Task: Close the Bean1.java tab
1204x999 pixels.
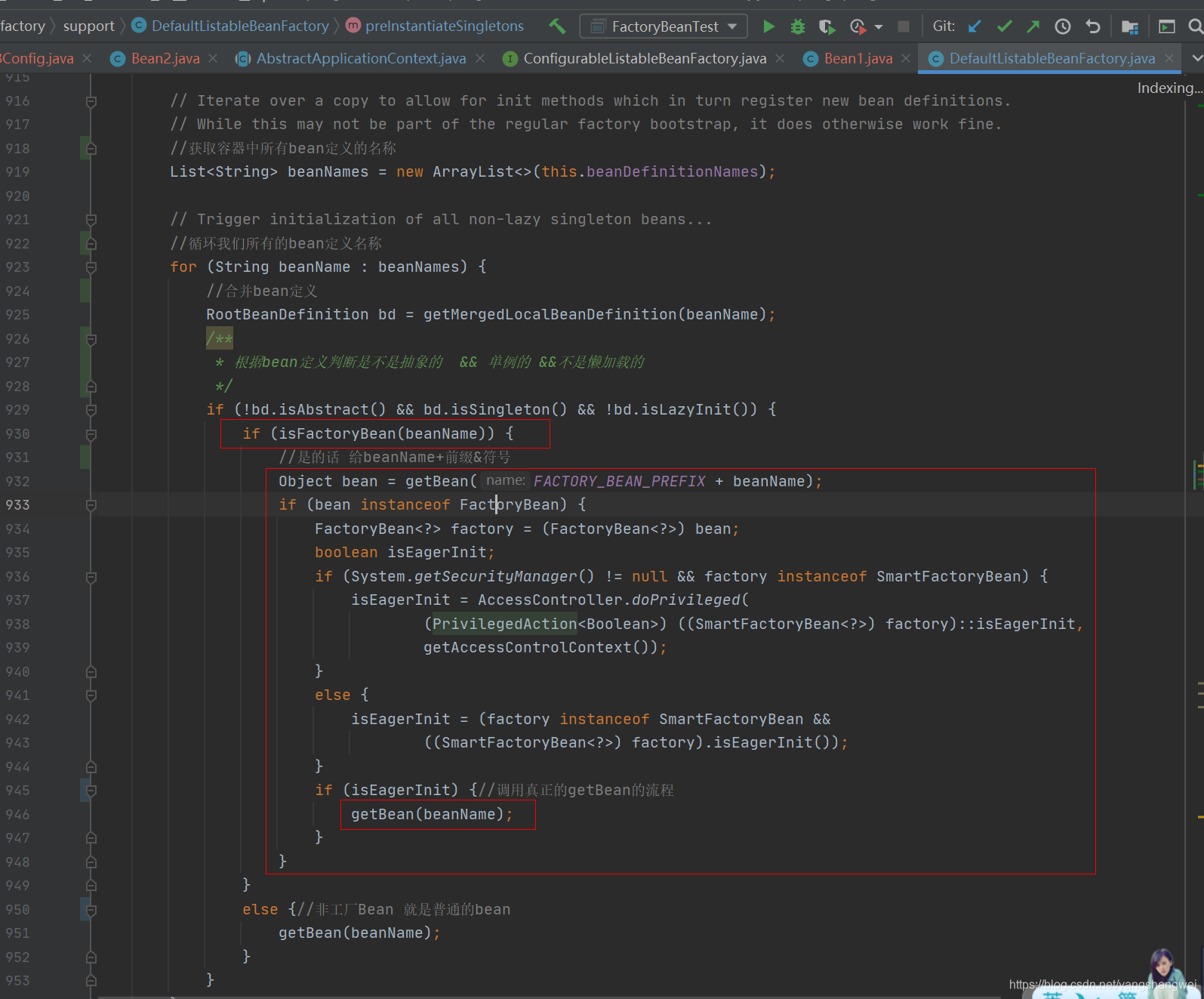Action: pos(906,58)
